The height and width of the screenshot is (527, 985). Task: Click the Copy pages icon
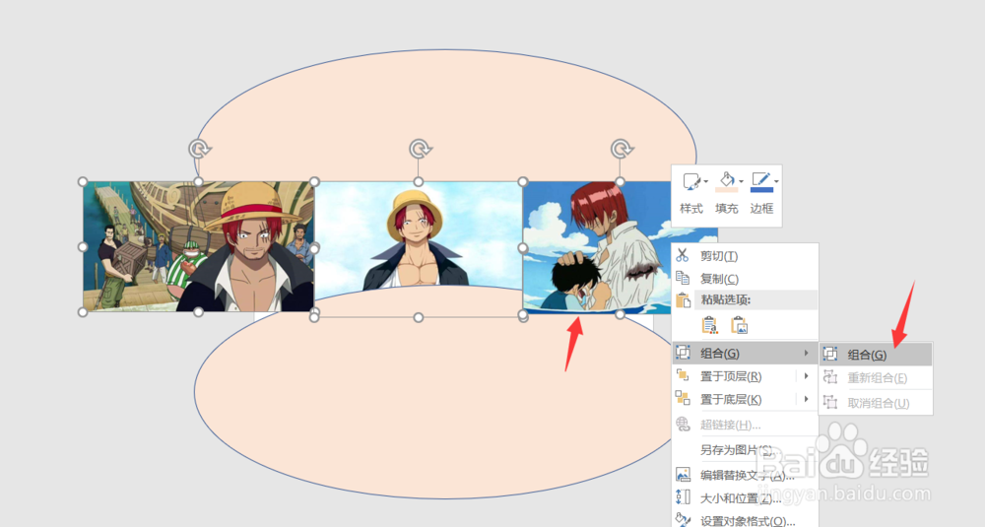pyautogui.click(x=683, y=278)
